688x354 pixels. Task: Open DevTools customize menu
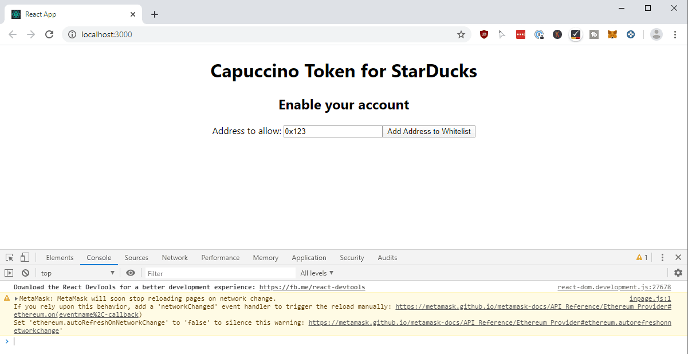tap(662, 258)
